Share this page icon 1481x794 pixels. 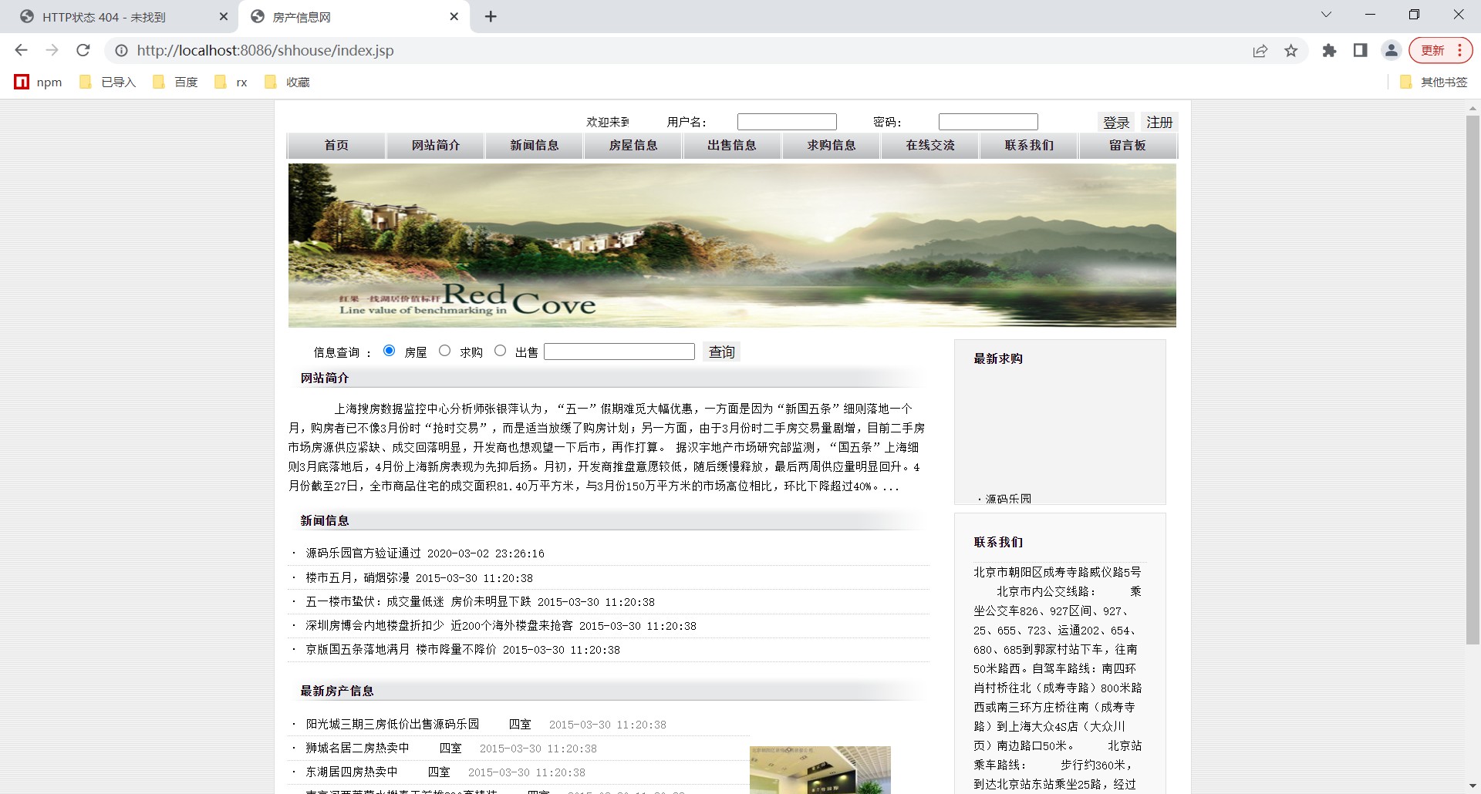tap(1260, 51)
